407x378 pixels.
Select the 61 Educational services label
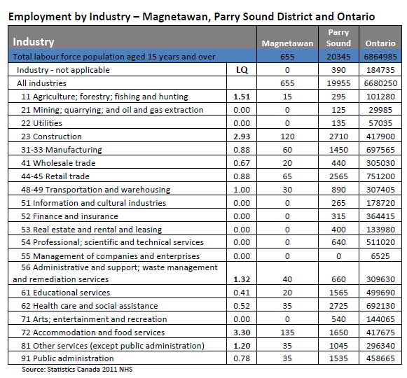[x=66, y=293]
